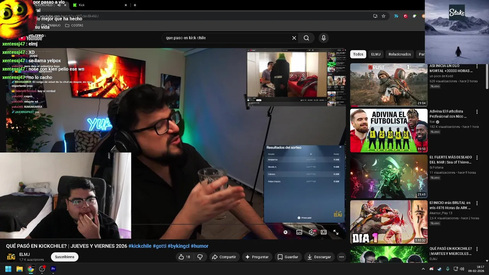Switch to Chrome in the taskbar

(x=31, y=269)
